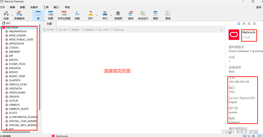Open the 函数 (Function) objects
Viewport: 263px width, 137px height.
point(77,15)
